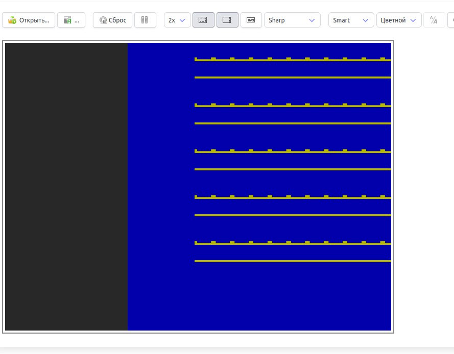Toggle the dashed-rectangle border mode button

203,20
